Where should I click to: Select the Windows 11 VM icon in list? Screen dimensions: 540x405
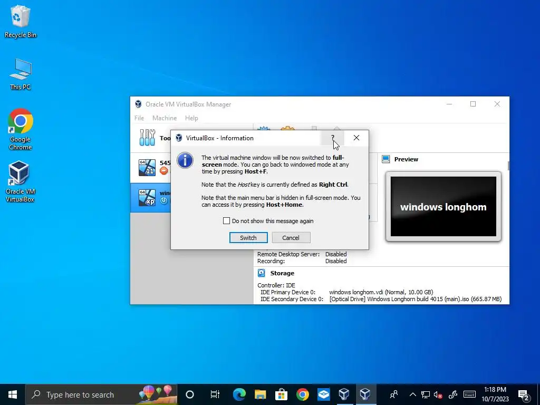pyautogui.click(x=147, y=167)
